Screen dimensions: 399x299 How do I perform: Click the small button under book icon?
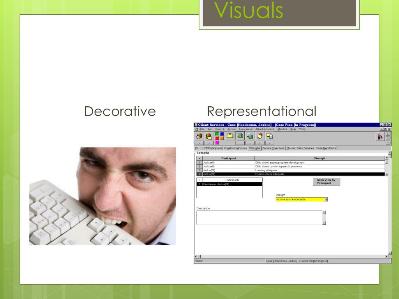tap(199, 143)
